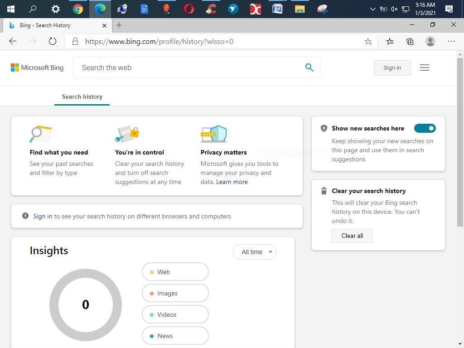464x348 pixels.
Task: Go back to the previous page
Action: [x=13, y=41]
